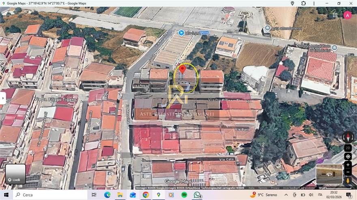This screenshot has height=200, width=357.
Task: Open the Google account avatar menu
Action: (x=348, y=15)
